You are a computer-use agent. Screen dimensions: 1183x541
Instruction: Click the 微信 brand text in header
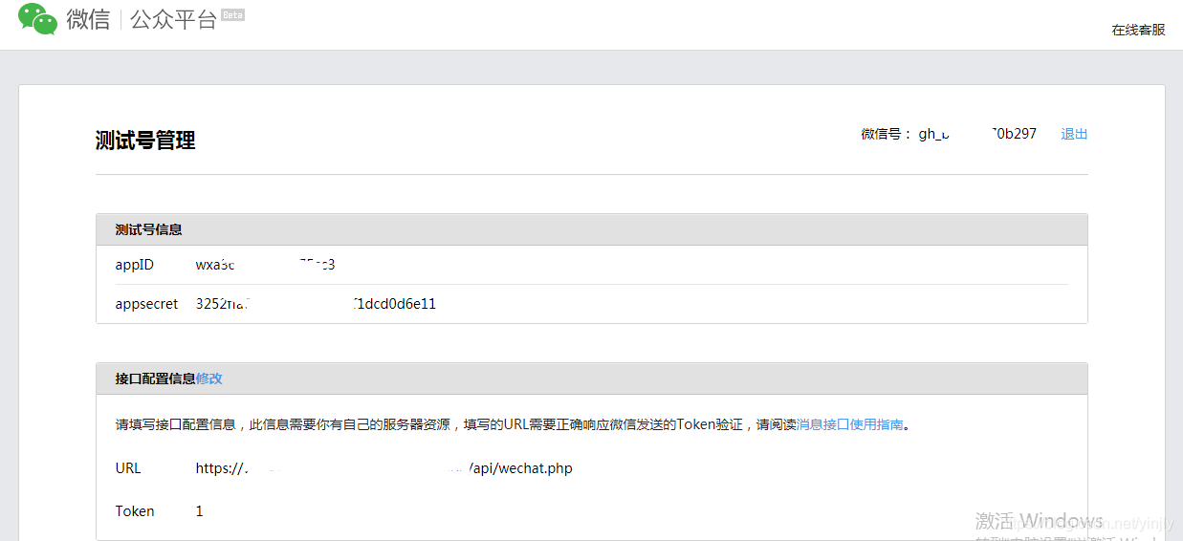click(89, 19)
